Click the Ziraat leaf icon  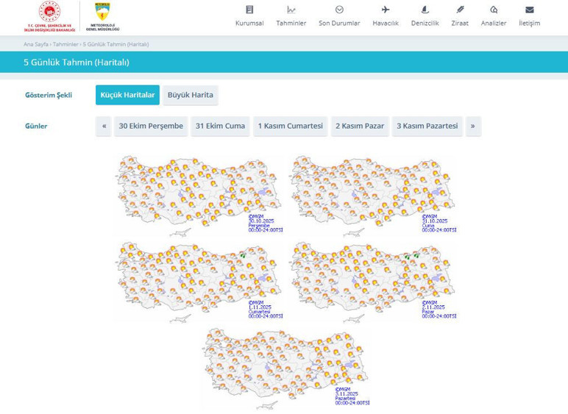pos(460,10)
